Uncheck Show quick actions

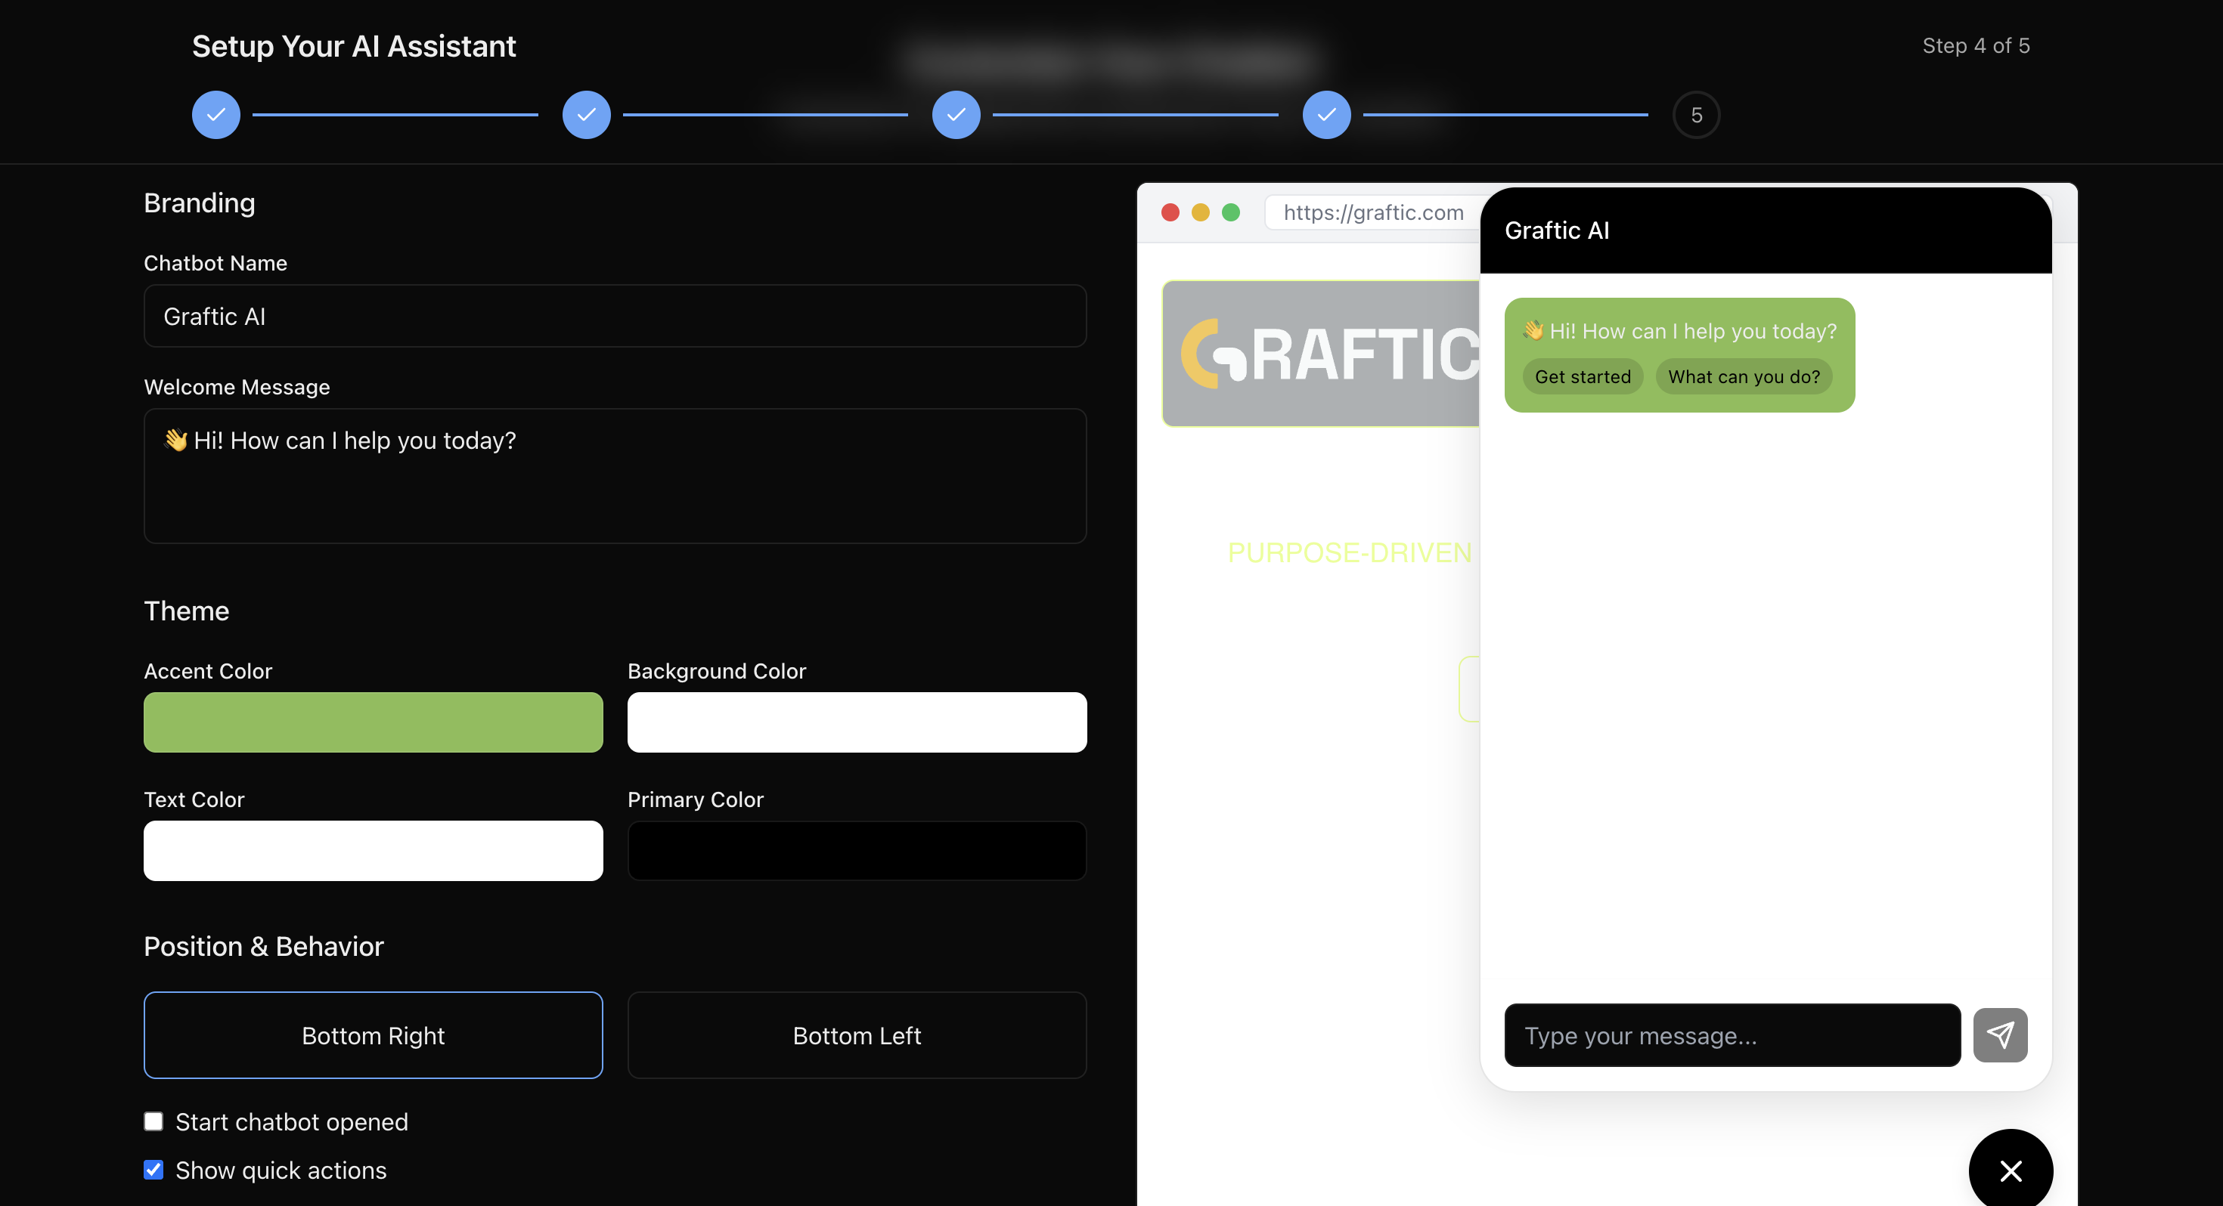pos(153,1169)
